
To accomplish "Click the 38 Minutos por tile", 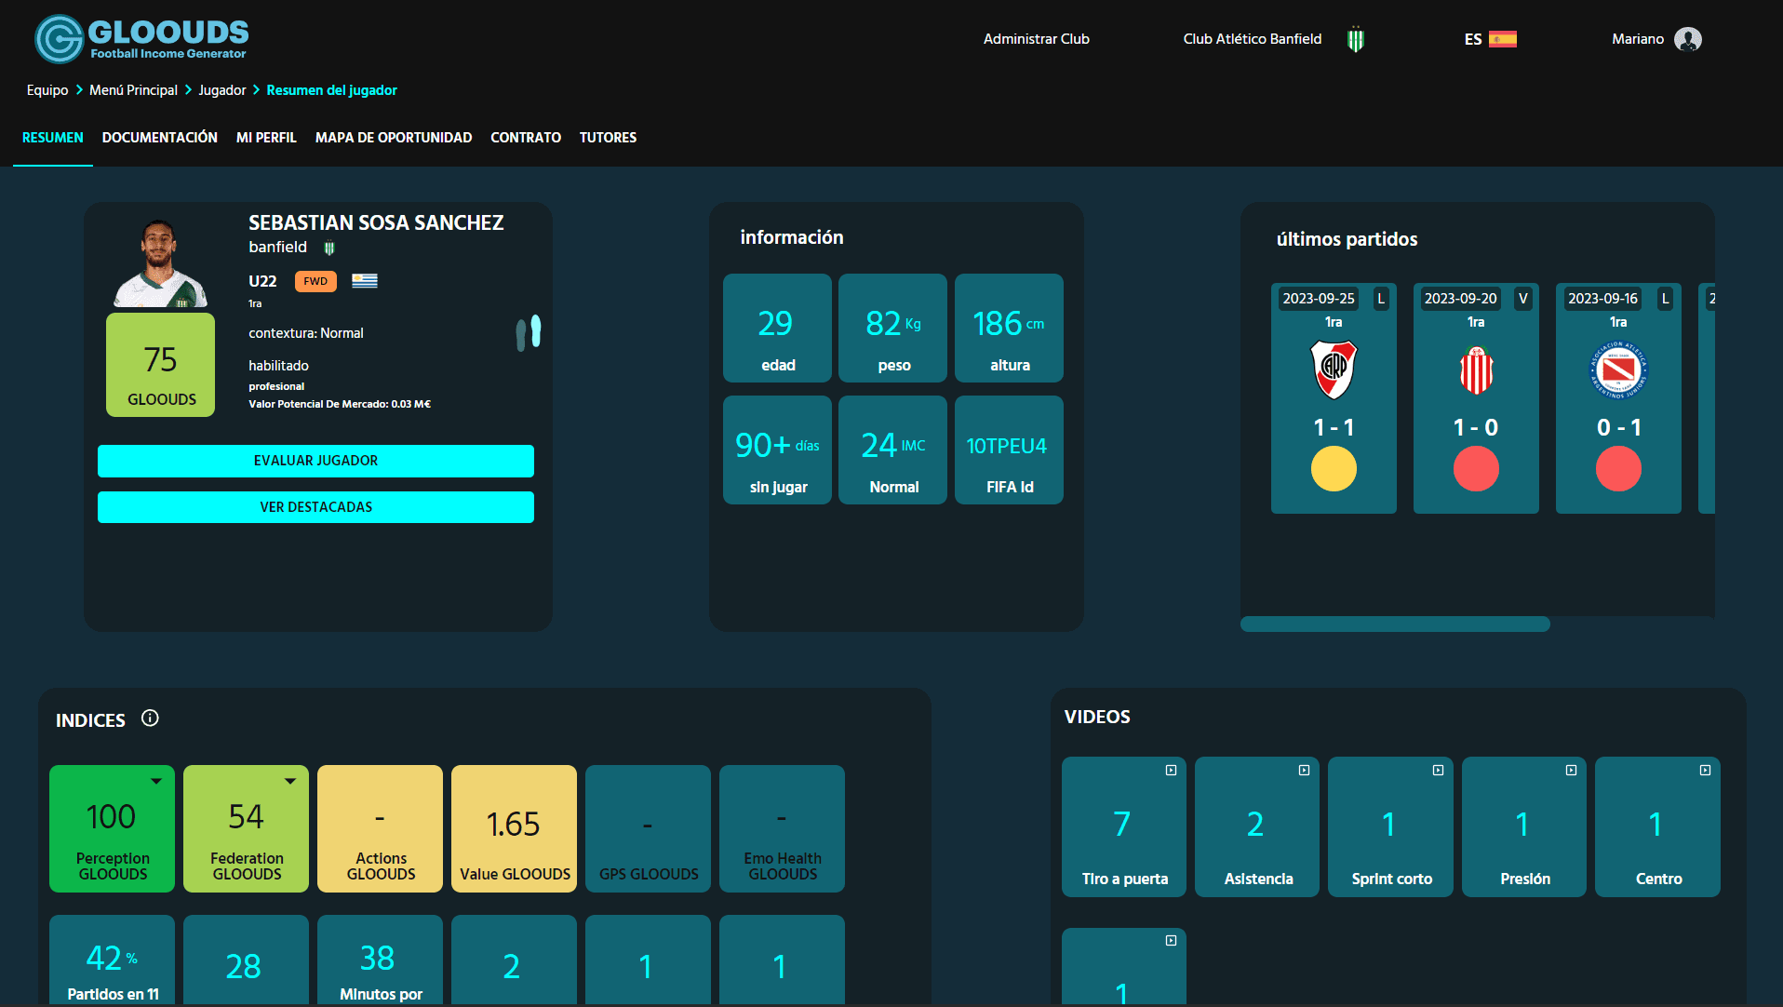I will (x=380, y=960).
